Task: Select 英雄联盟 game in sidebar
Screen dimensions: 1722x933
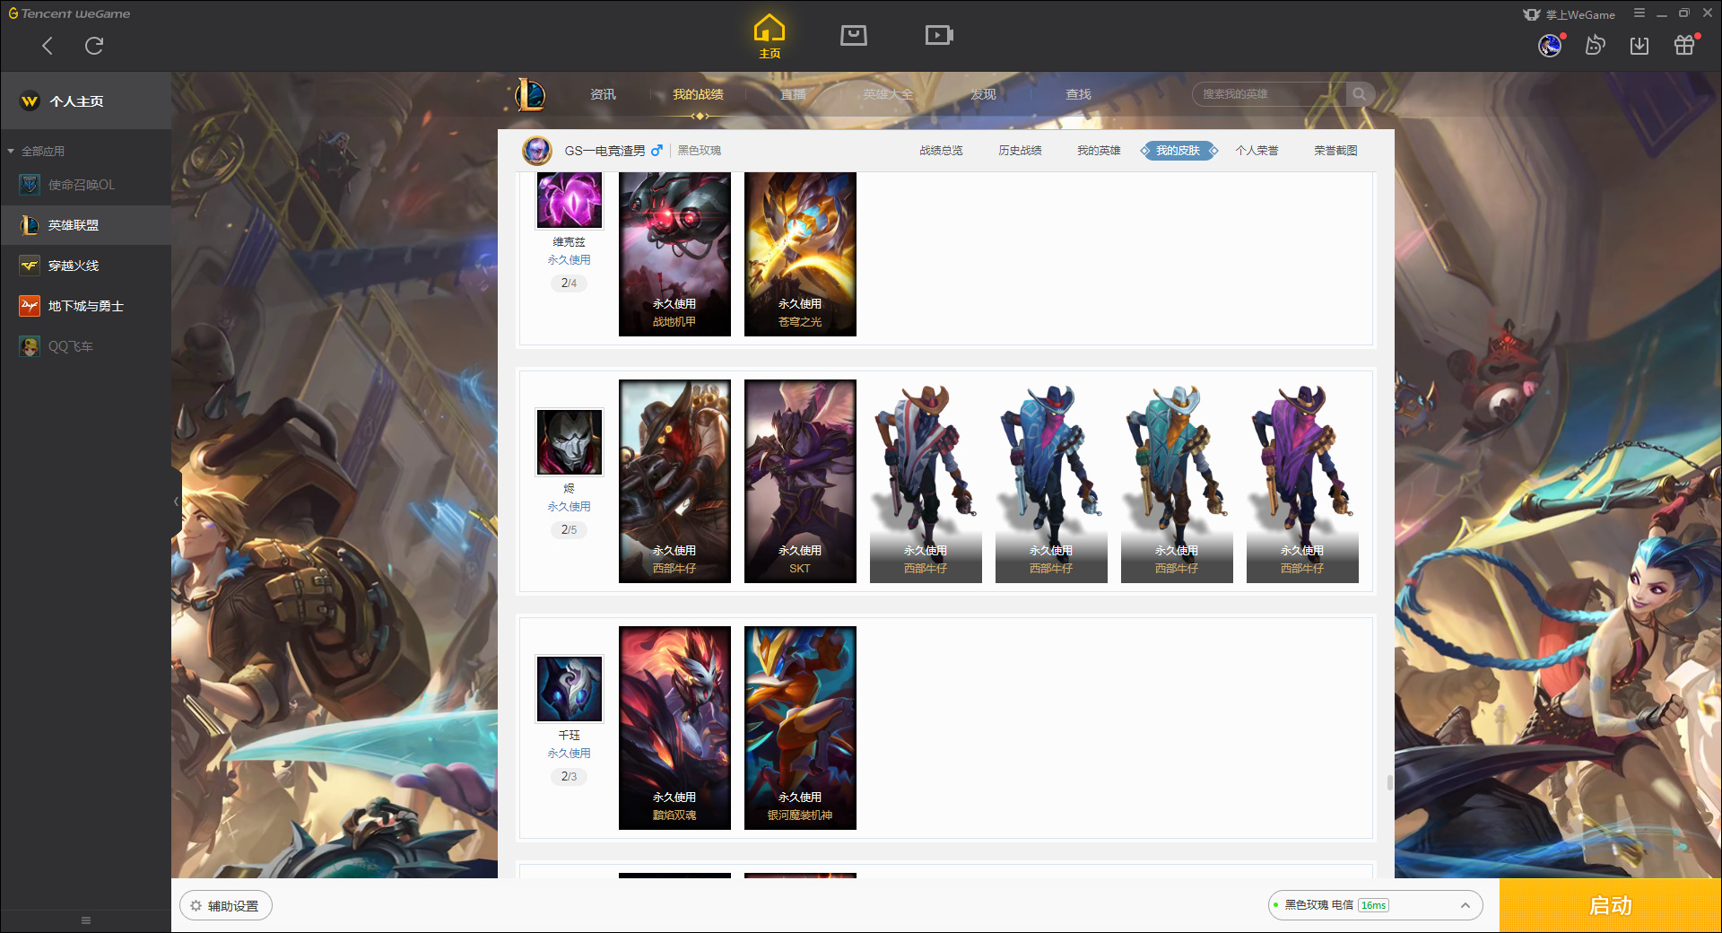Action: 86,225
